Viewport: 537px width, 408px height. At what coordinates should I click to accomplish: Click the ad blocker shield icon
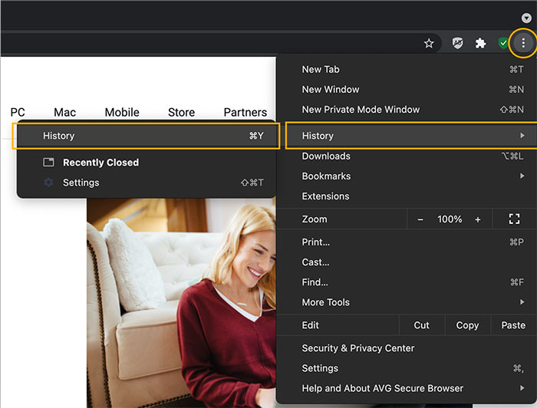click(x=457, y=44)
